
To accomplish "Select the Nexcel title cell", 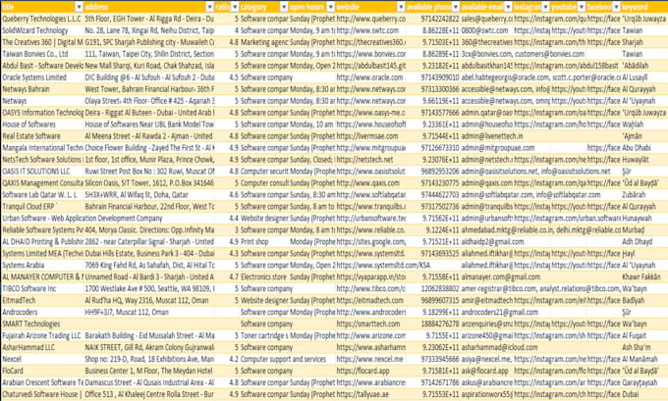I will click(x=41, y=359).
